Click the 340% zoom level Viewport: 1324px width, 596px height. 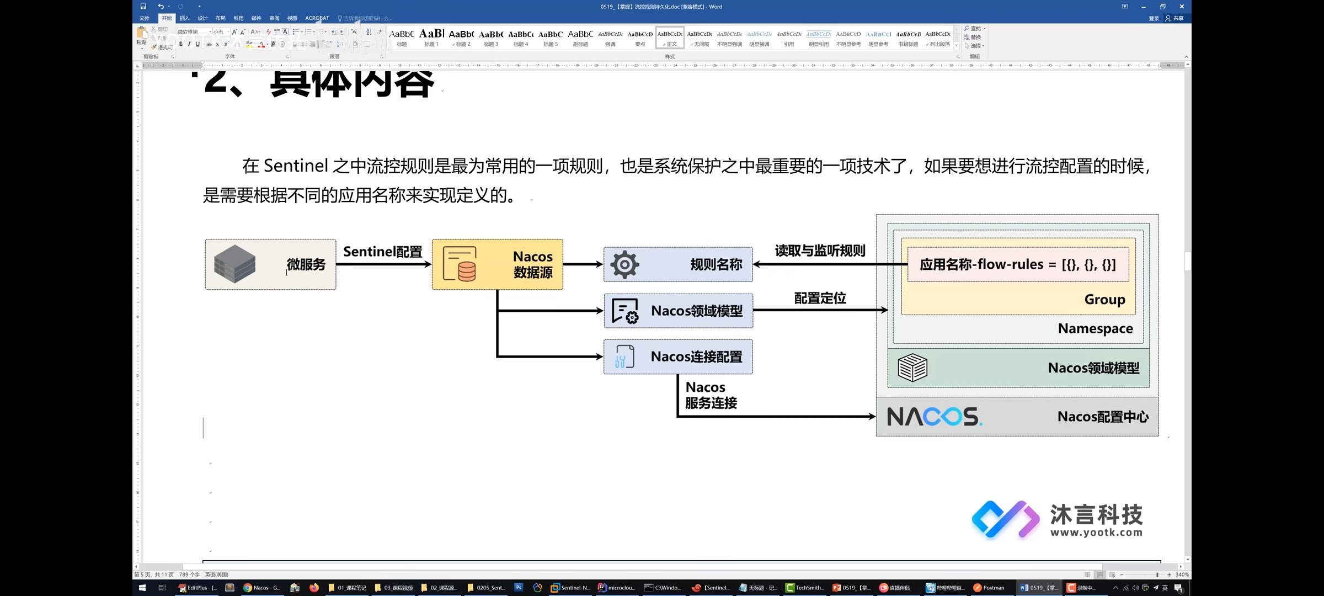coord(1182,574)
